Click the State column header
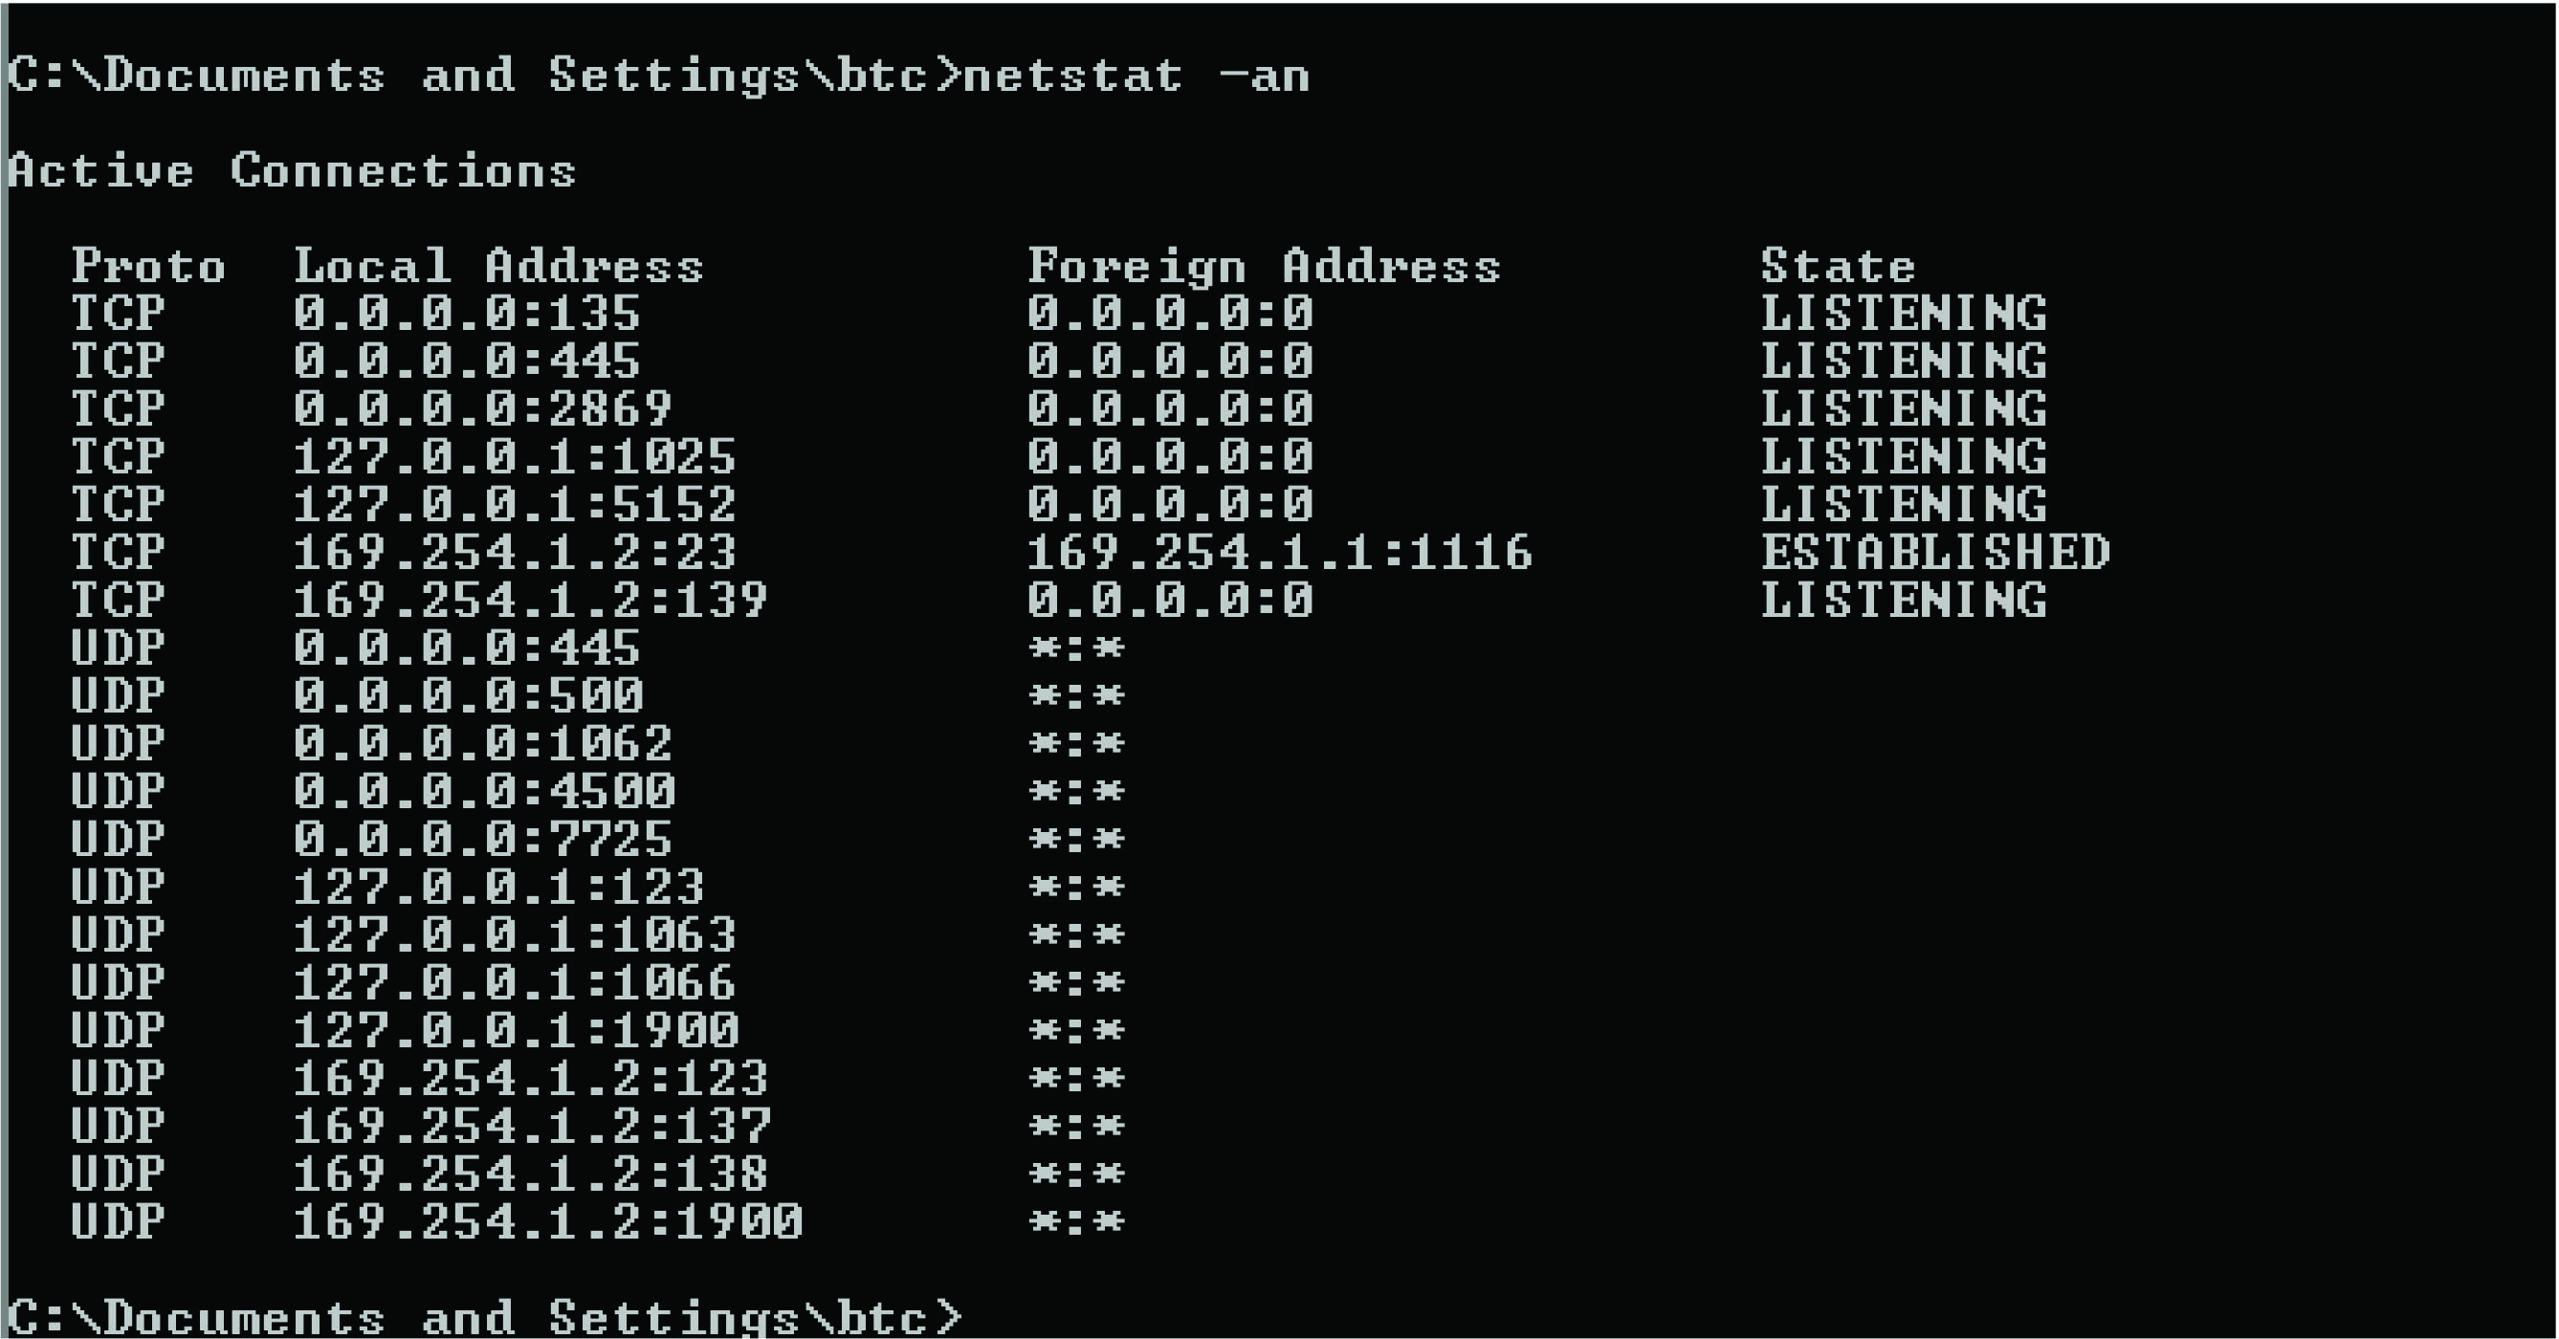2559x1339 pixels. [1838, 266]
